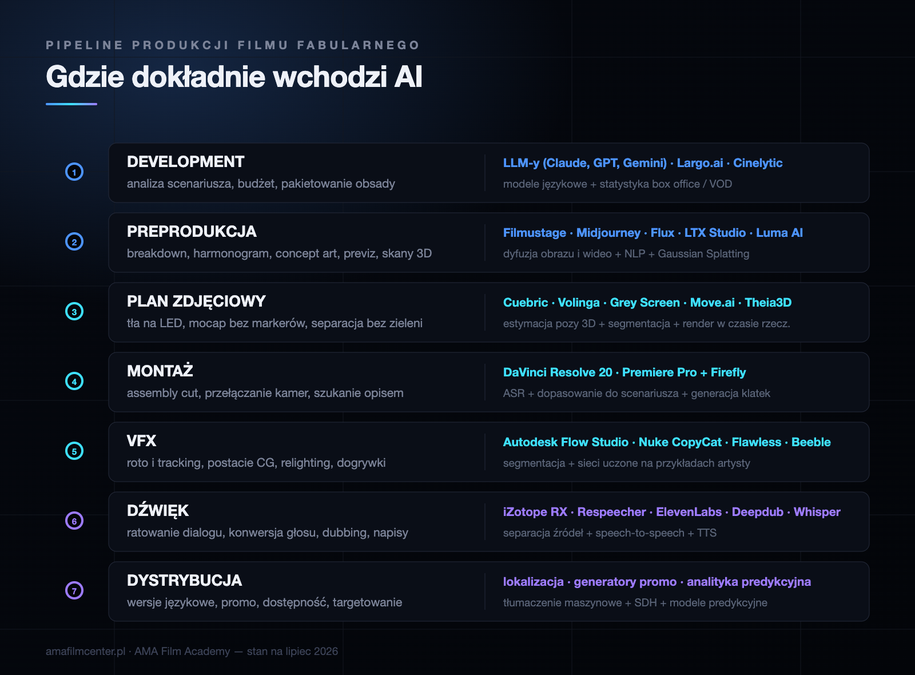Click 'AMA Film Academy' in the footer
This screenshot has width=915, height=675.
click(182, 651)
